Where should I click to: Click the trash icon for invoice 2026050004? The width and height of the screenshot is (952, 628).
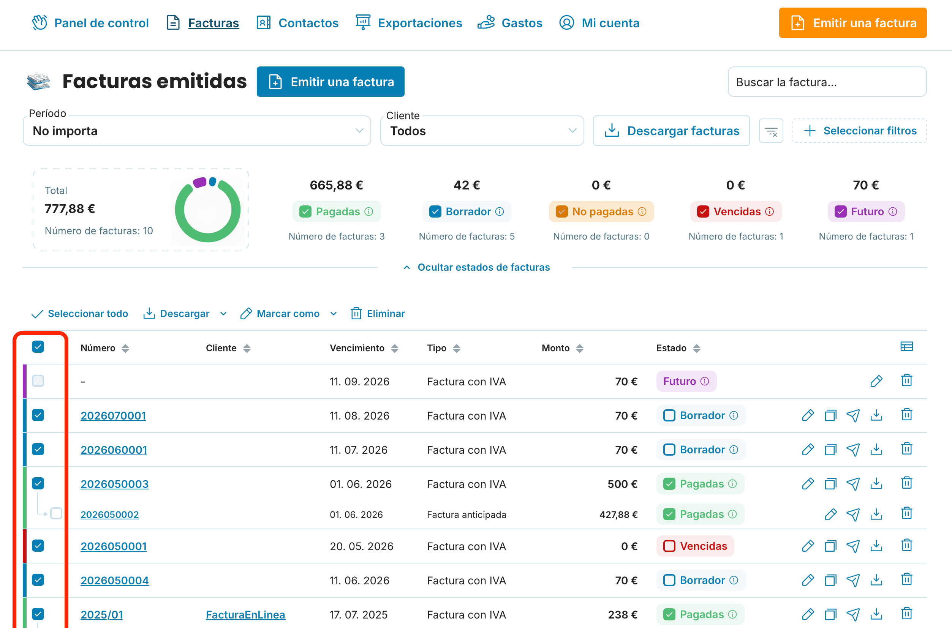906,579
